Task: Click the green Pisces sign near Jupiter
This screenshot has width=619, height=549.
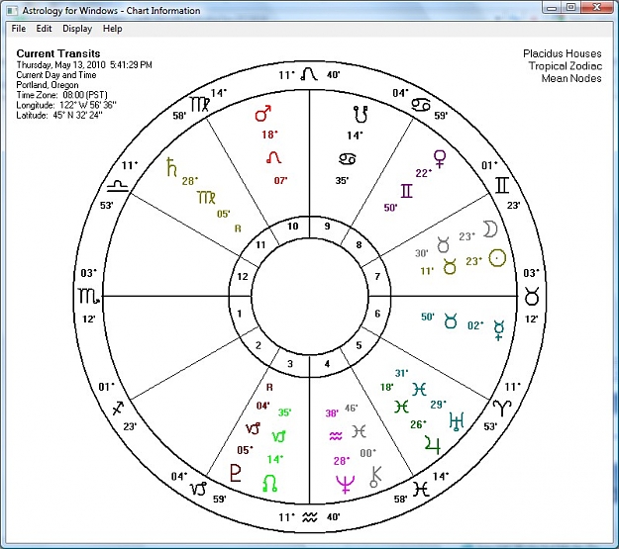Action: (401, 407)
